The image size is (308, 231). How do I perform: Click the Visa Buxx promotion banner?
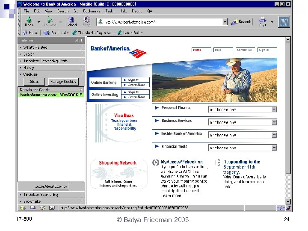(119, 123)
